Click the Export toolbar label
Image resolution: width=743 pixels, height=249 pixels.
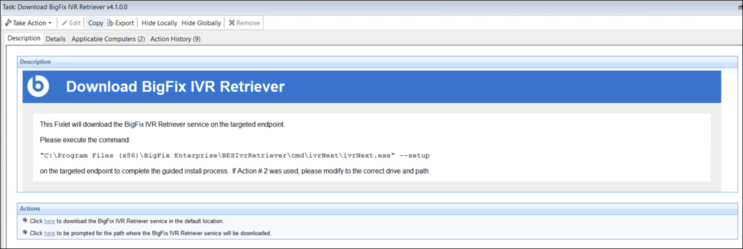(125, 23)
